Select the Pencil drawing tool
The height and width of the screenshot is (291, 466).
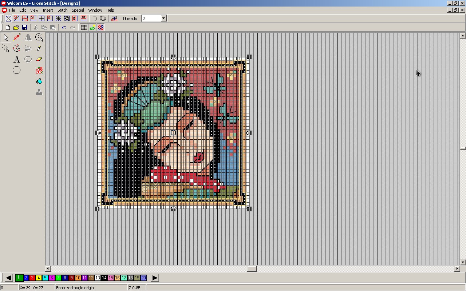pos(39,48)
